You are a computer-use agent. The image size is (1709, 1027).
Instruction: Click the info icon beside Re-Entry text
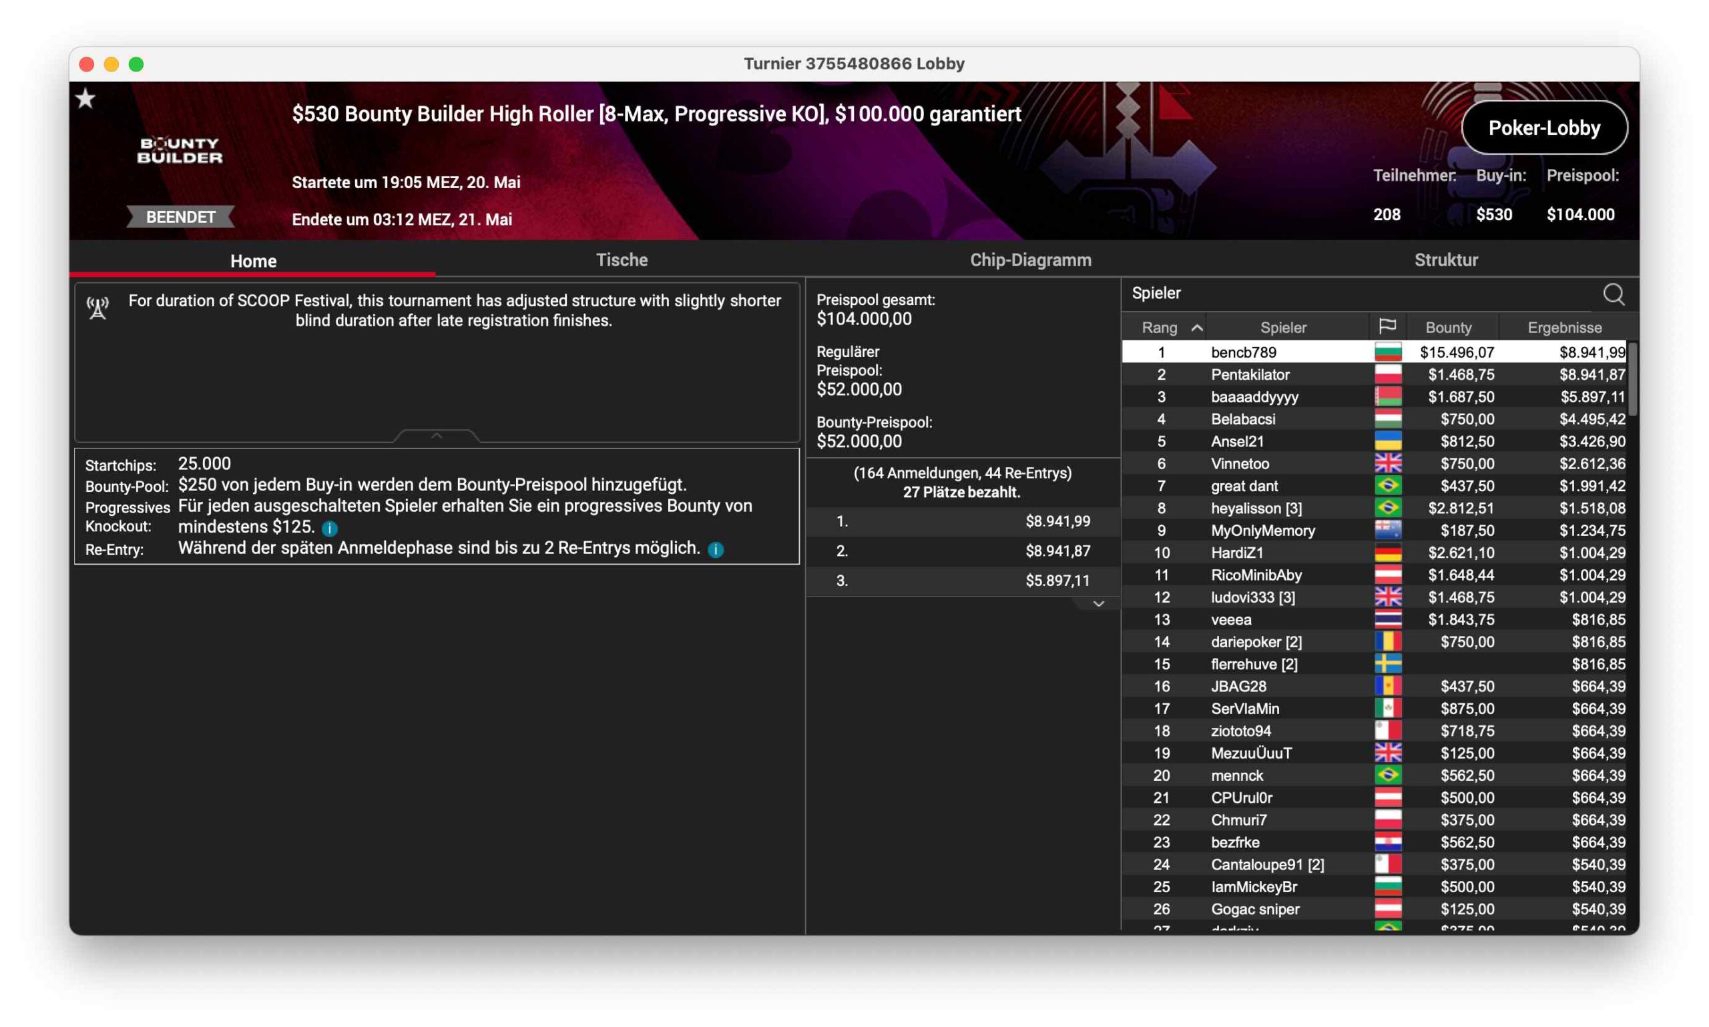coord(716,549)
